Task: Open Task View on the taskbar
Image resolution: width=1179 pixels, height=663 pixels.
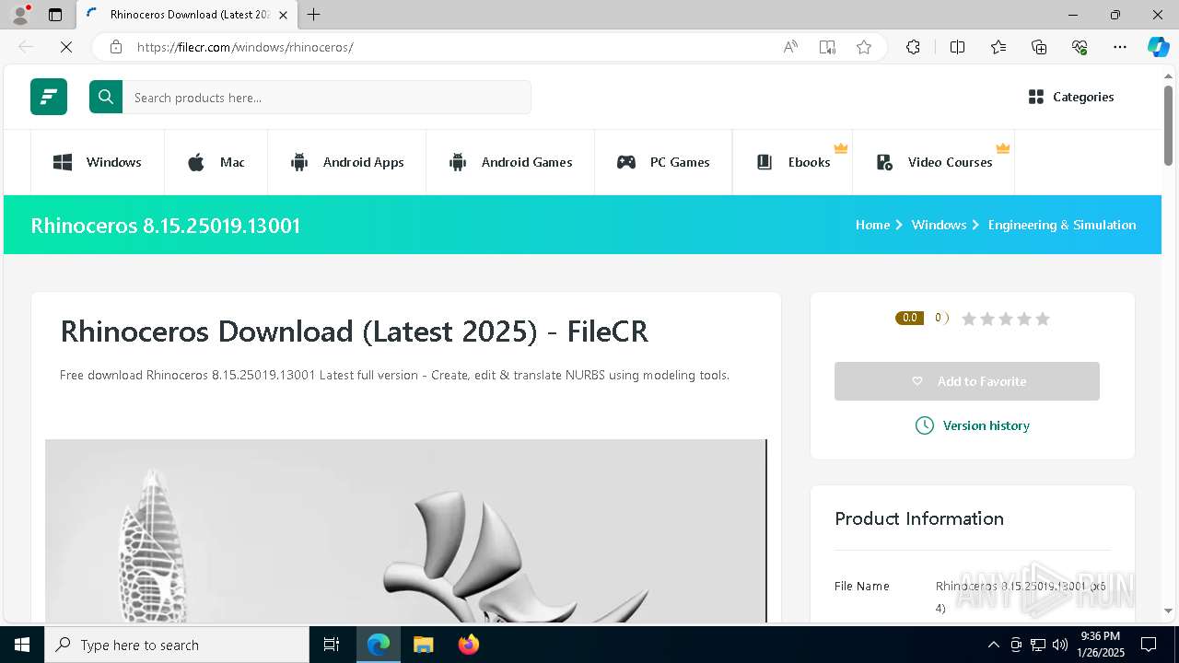Action: click(x=332, y=645)
